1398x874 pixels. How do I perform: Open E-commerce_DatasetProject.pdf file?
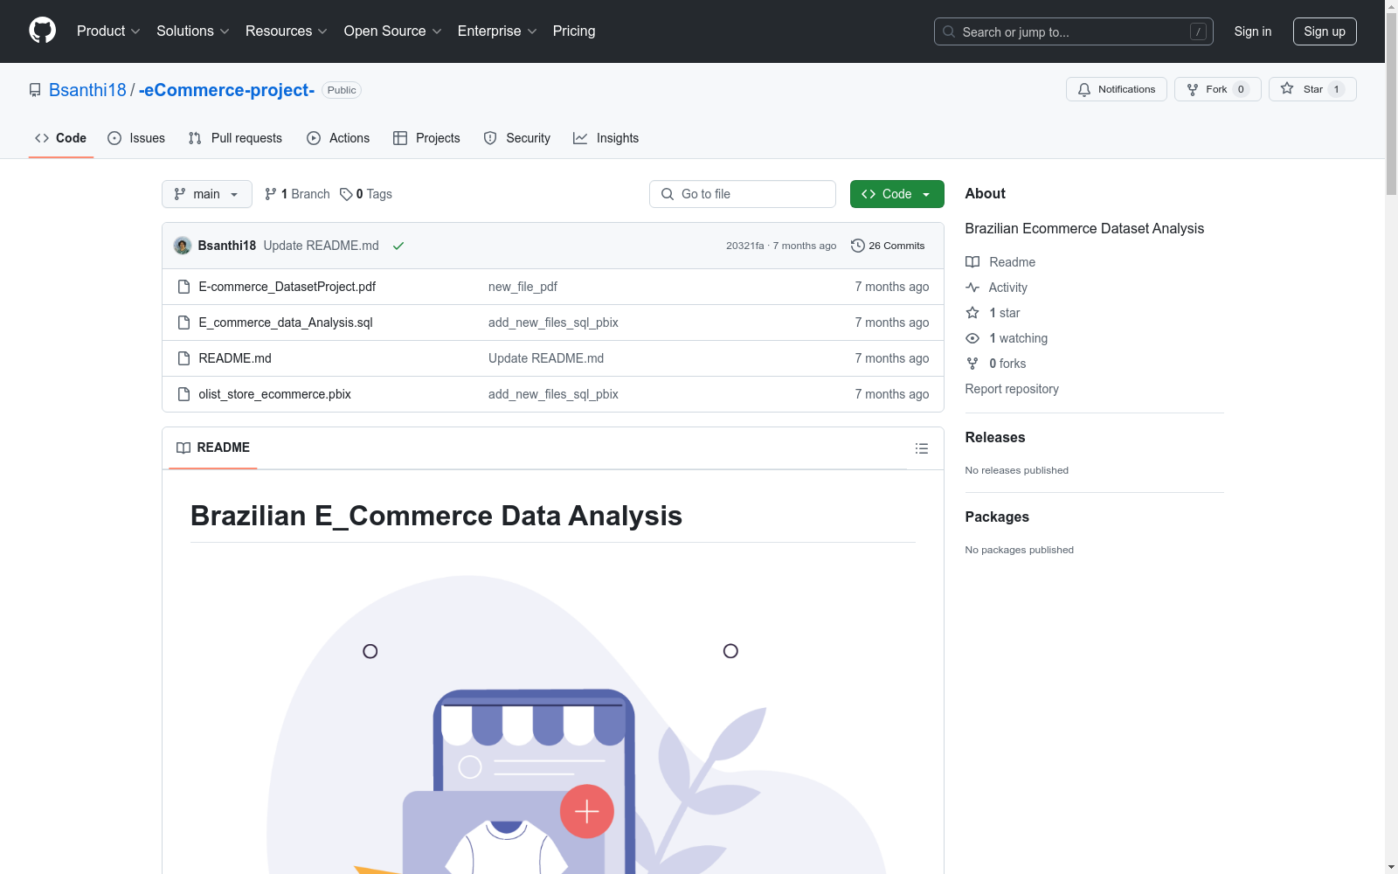click(287, 287)
